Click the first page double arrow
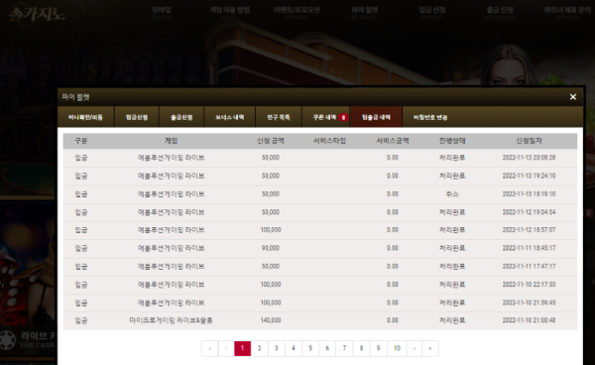The image size is (595, 365). [x=210, y=348]
